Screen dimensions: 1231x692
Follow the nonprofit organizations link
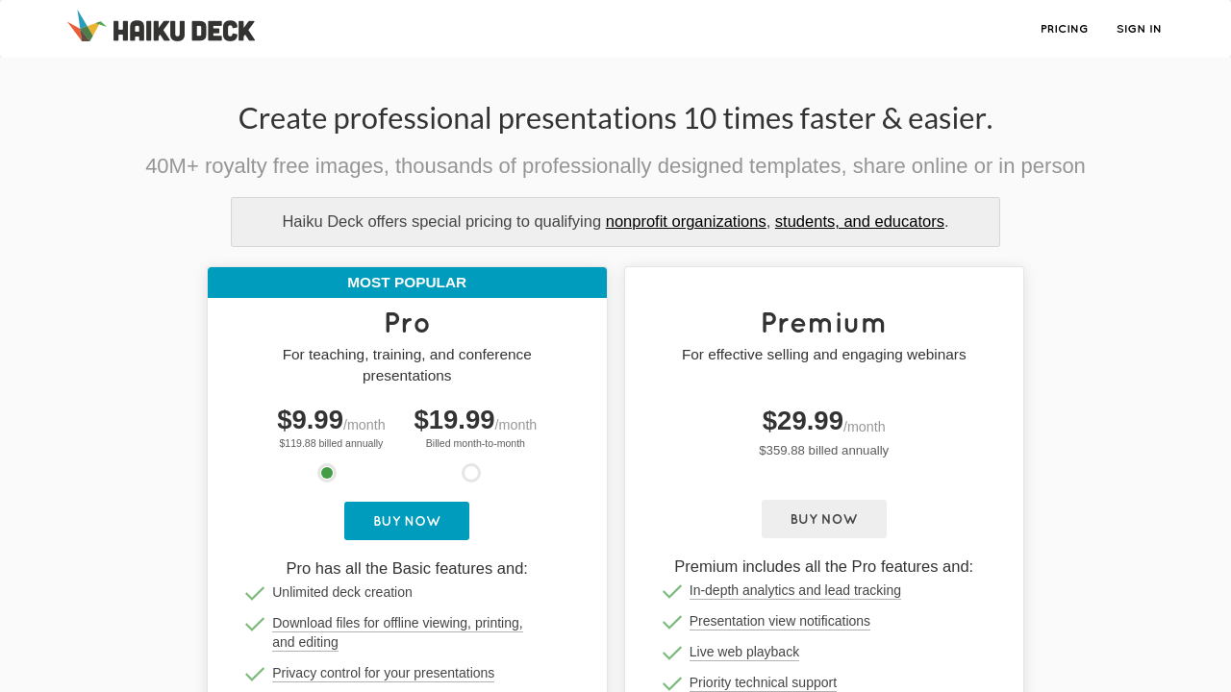[x=686, y=222]
